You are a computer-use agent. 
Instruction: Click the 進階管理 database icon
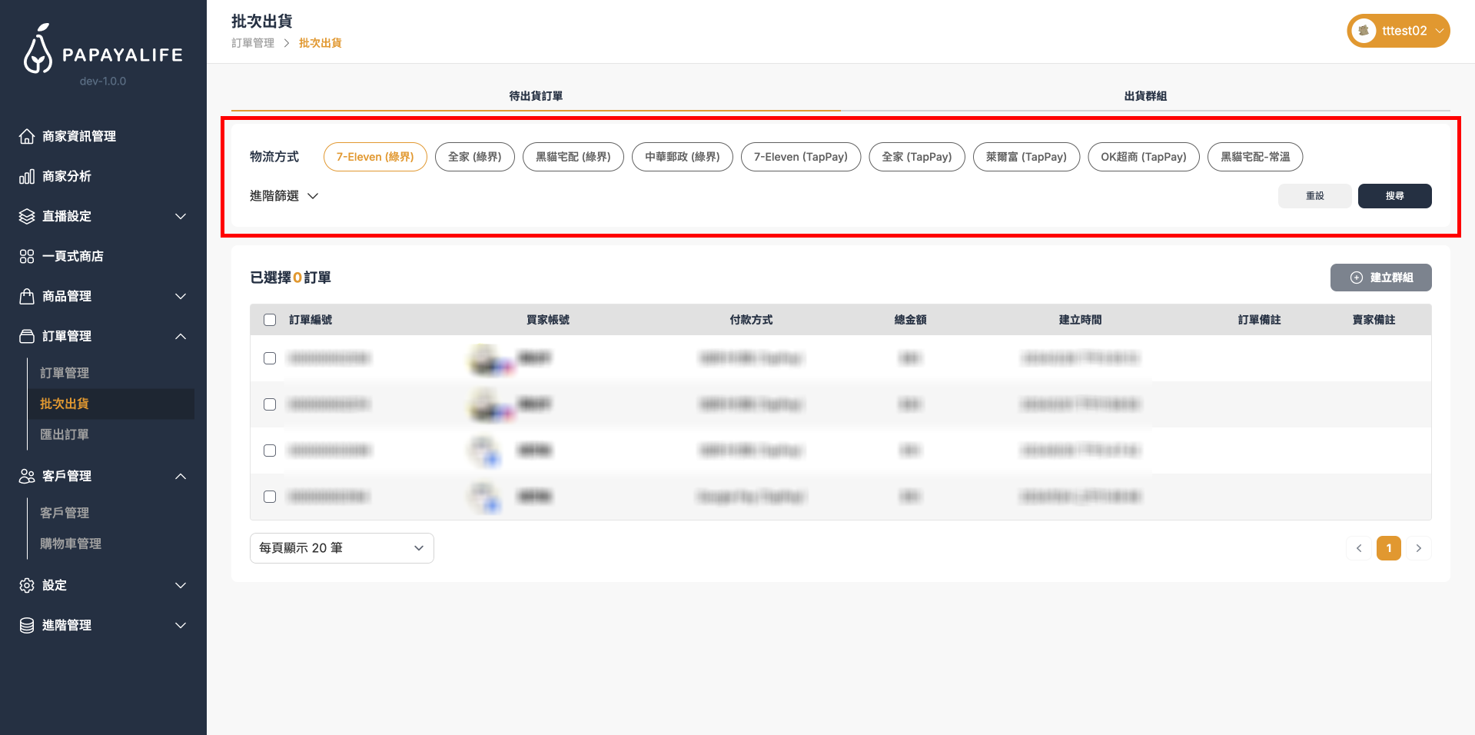(27, 625)
